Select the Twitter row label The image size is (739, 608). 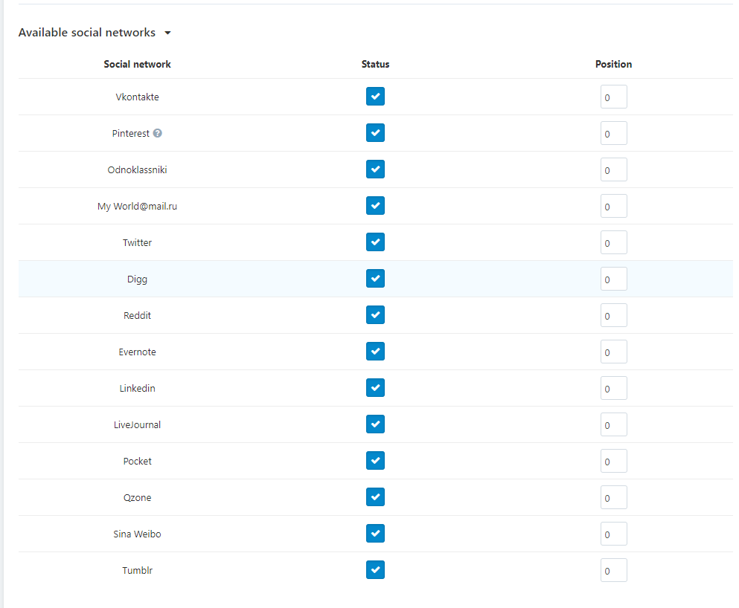coord(137,243)
